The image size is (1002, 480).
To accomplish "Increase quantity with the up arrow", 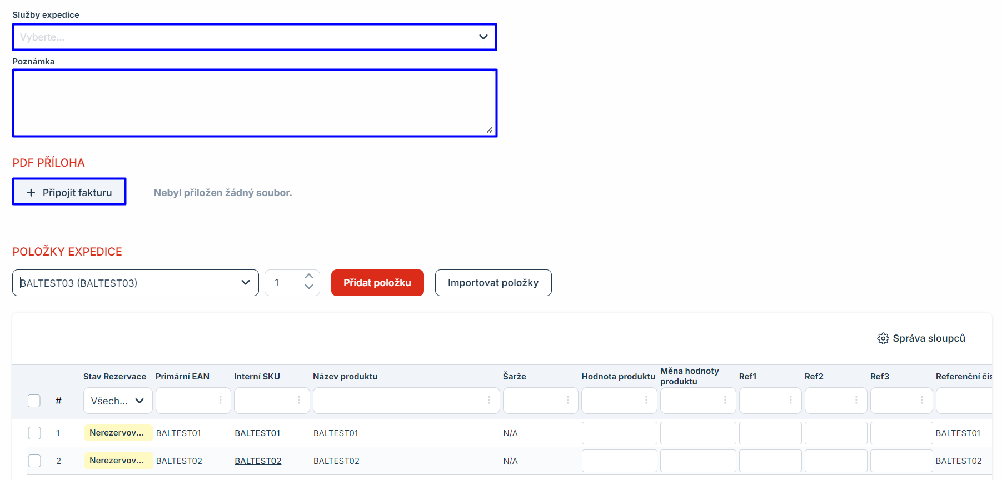I will [x=309, y=277].
